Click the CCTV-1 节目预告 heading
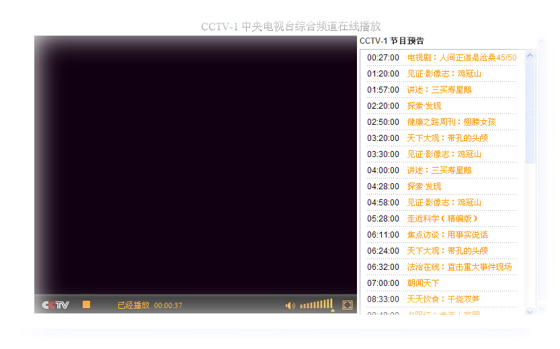This screenshot has width=560, height=349. 392,41
